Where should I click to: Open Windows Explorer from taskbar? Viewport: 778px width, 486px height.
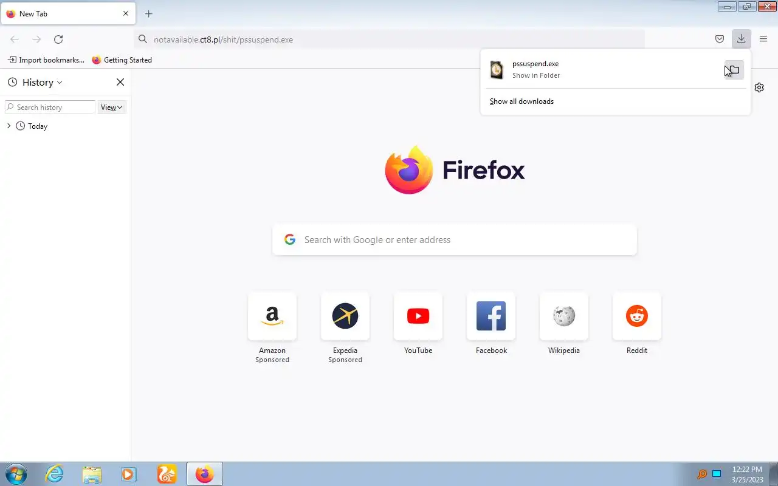click(92, 474)
